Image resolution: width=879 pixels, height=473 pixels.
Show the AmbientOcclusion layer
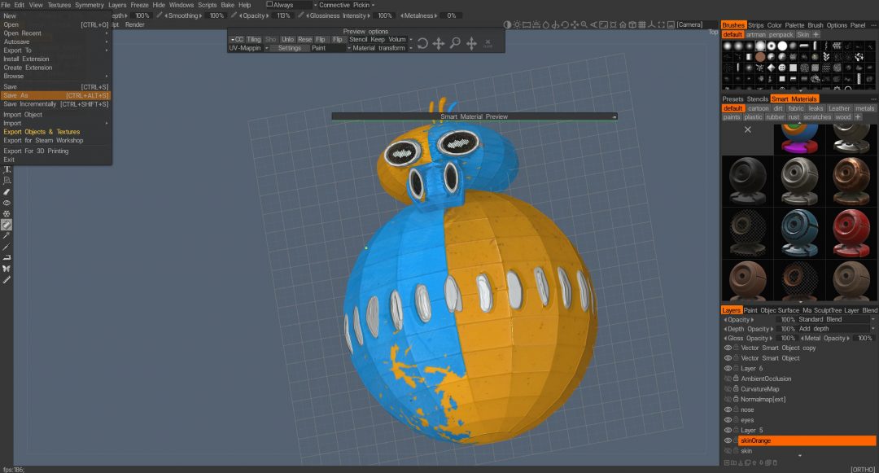(728, 379)
